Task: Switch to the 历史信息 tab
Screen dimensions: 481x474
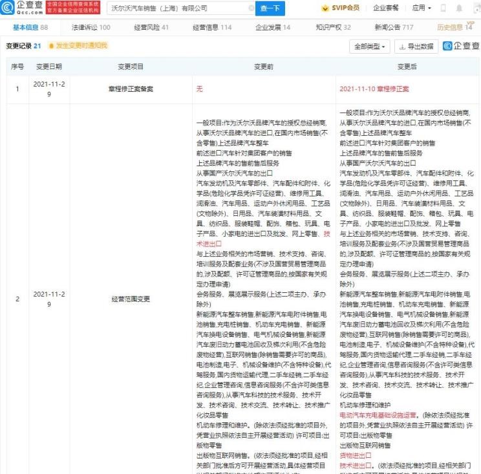Action: (455, 27)
